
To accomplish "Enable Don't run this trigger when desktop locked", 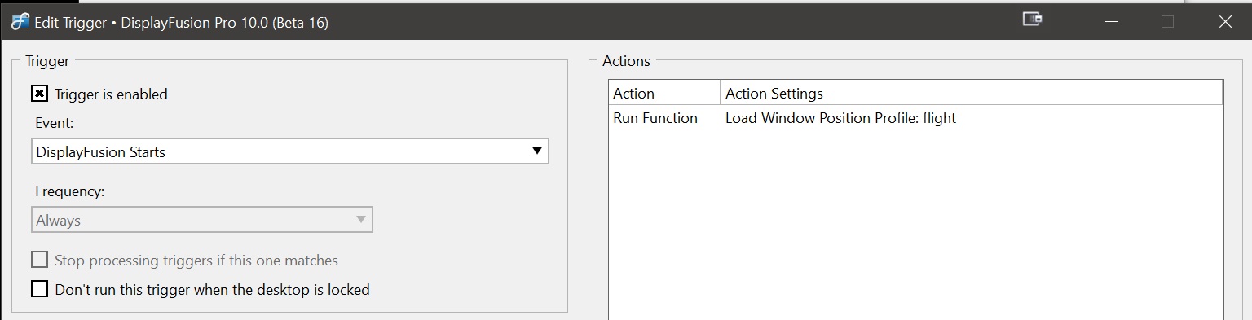I will click(x=39, y=289).
